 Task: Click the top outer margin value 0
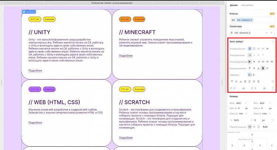252,134
